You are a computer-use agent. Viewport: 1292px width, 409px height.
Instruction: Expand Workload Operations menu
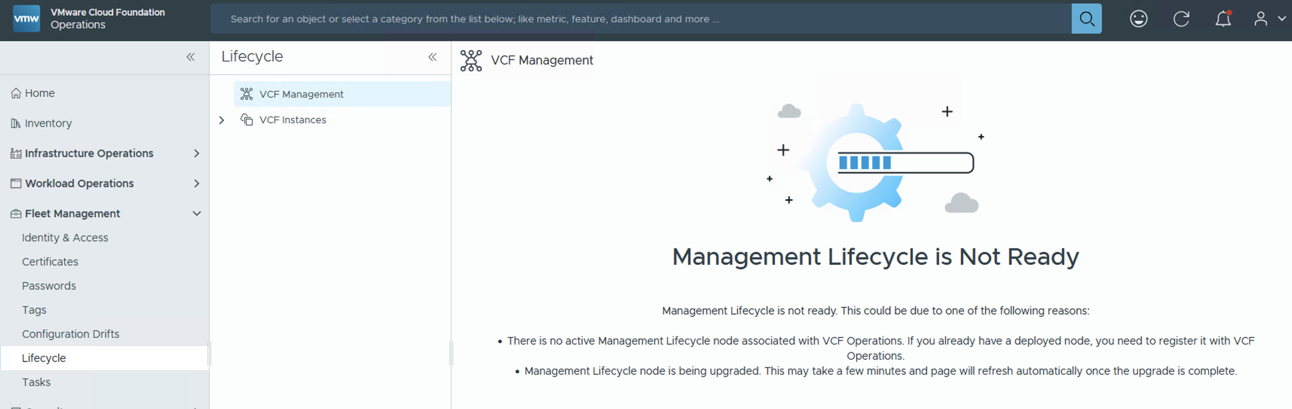(197, 183)
